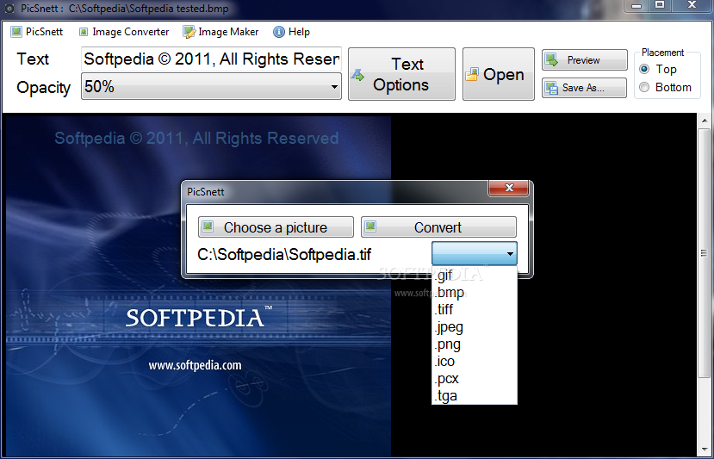This screenshot has width=714, height=459.
Task: Click the Help info icon
Action: tap(279, 32)
